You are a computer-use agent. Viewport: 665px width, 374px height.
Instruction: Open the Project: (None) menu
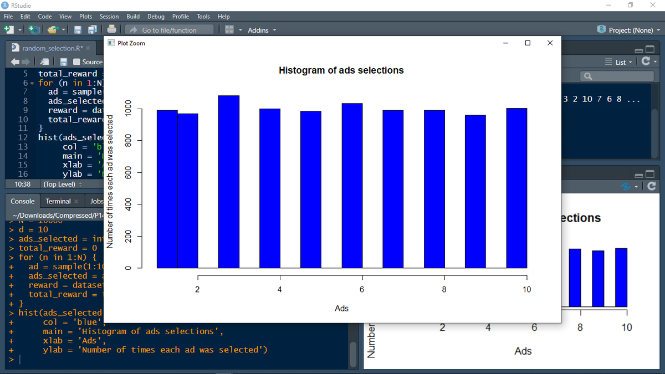pyautogui.click(x=629, y=30)
